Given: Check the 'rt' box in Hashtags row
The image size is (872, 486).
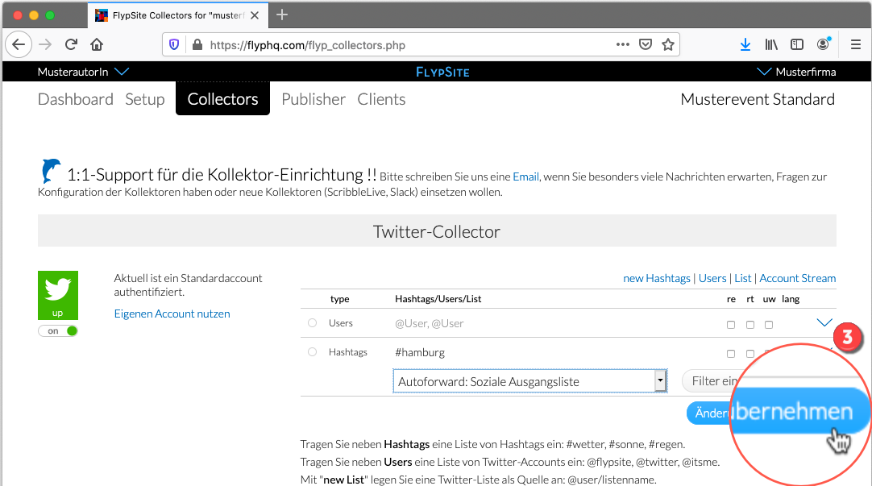Looking at the screenshot, I should 750,354.
